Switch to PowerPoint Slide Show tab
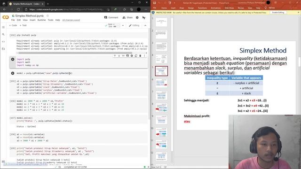This screenshot has height=169, width=301. coord(229,8)
